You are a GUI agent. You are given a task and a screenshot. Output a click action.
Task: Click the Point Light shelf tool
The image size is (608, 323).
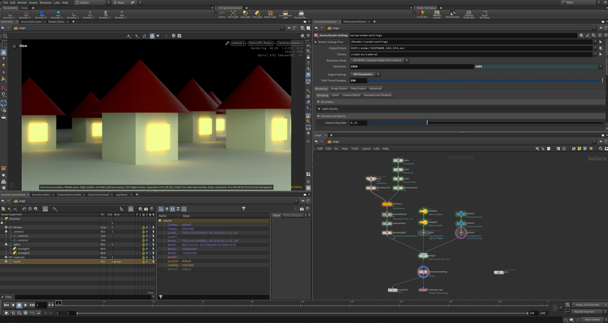point(233,13)
